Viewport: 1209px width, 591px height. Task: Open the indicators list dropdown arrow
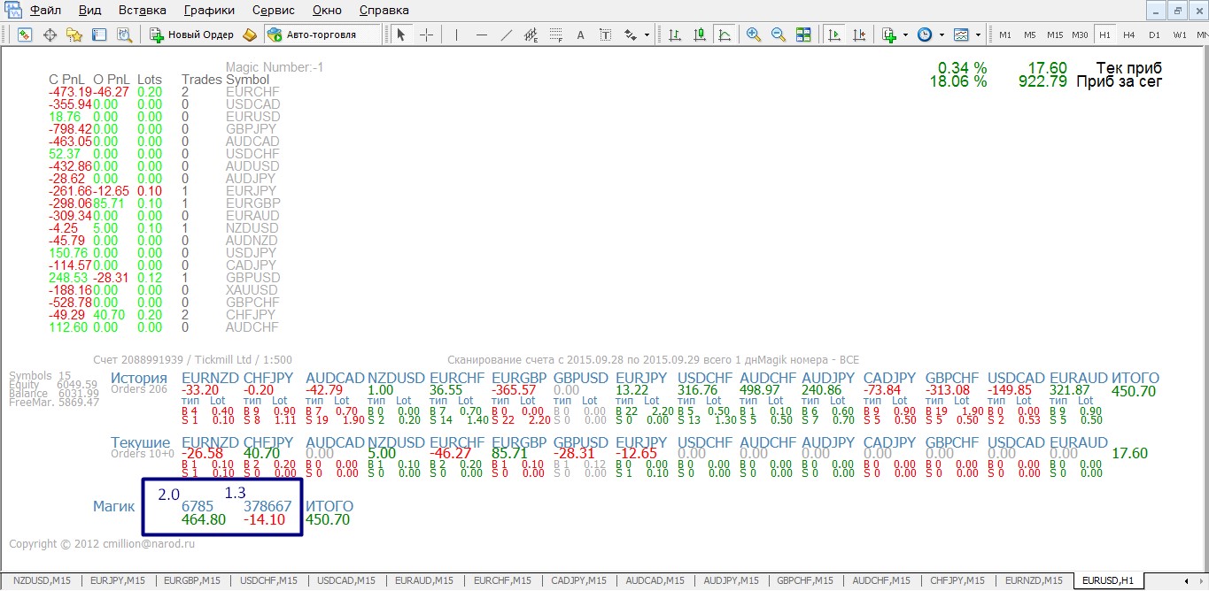[x=906, y=35]
